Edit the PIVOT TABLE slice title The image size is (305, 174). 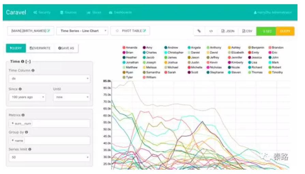click(144, 31)
